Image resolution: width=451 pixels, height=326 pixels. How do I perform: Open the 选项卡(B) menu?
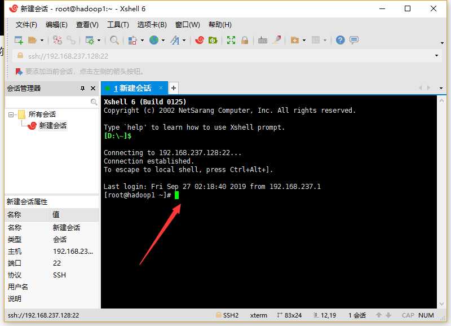pyautogui.click(x=152, y=25)
